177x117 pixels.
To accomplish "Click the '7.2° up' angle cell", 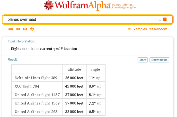I will click(96, 103).
